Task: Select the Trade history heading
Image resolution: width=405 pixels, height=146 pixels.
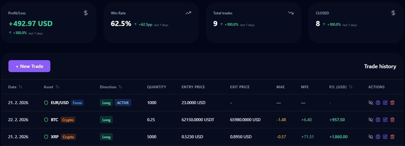Action: [x=380, y=66]
